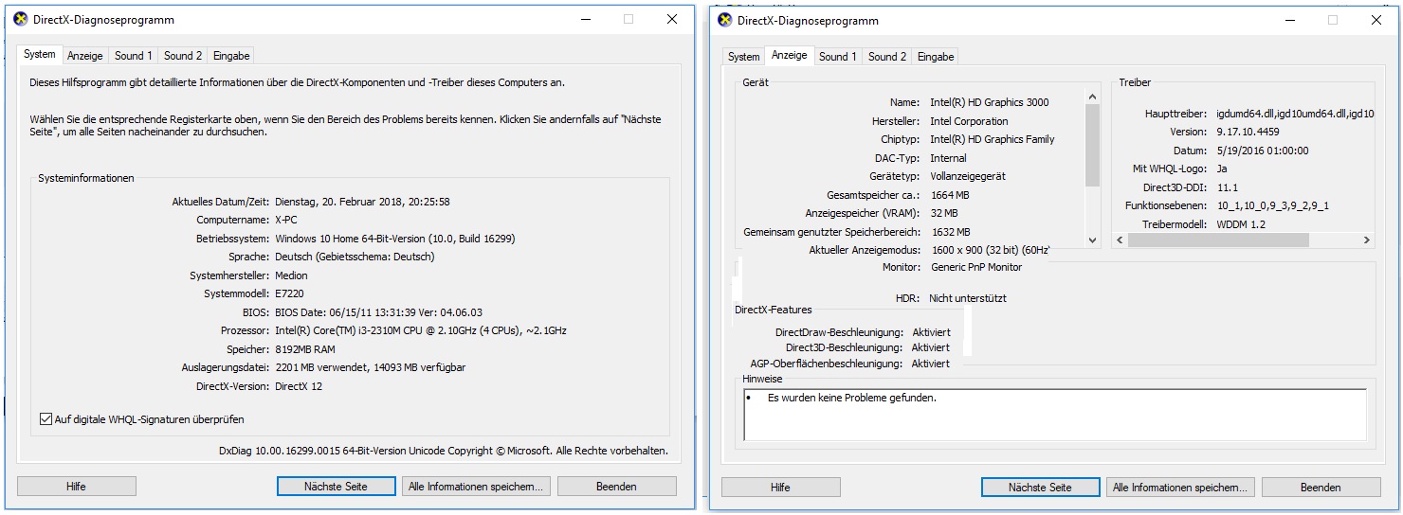Click the Treiber panel horizontal scrollbar track

[x=1327, y=240]
